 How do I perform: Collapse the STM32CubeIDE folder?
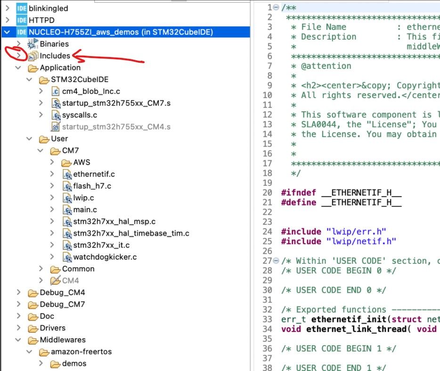tap(29, 80)
